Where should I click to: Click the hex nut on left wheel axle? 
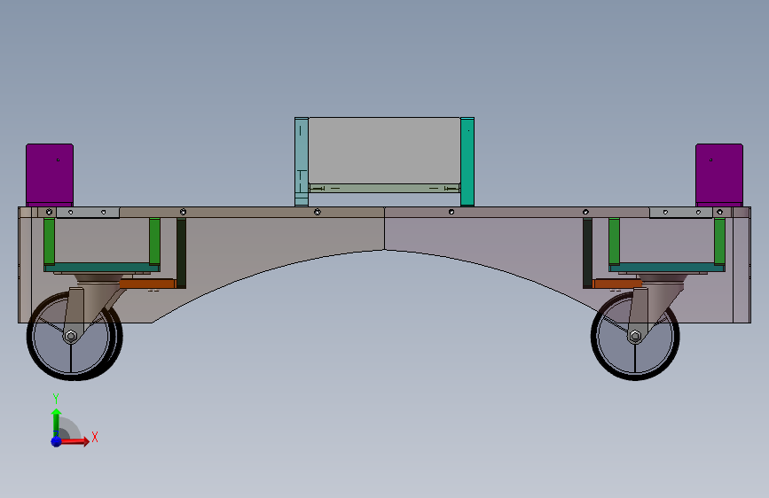[x=71, y=336]
